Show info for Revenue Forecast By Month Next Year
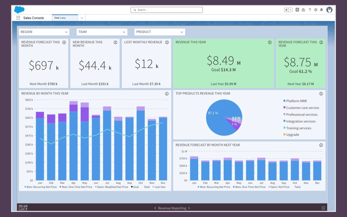 pos(321,145)
